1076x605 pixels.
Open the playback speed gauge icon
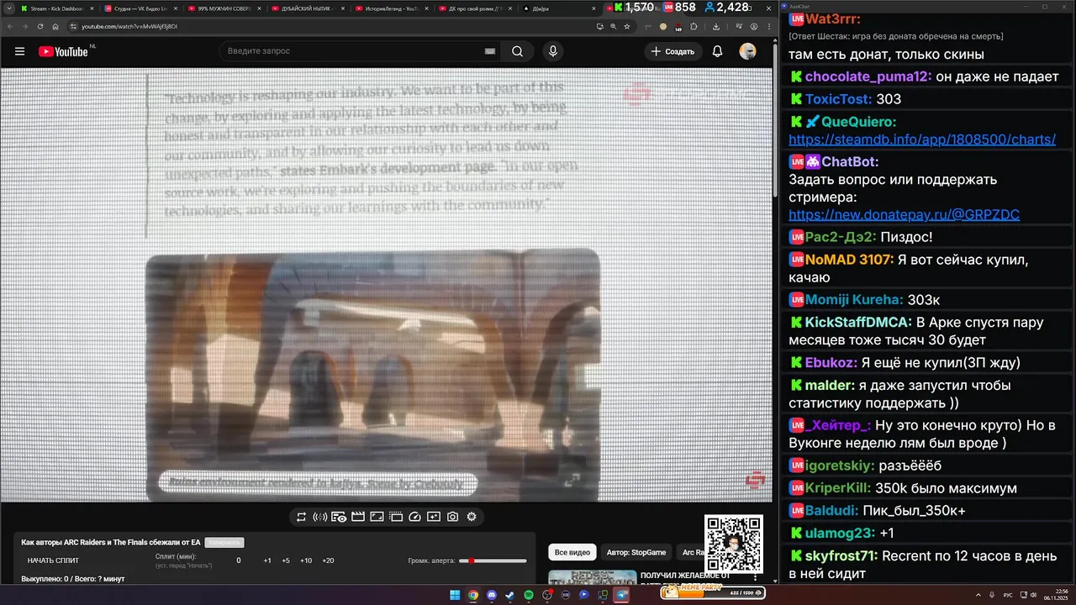(x=414, y=517)
